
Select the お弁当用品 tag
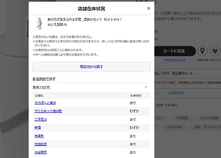coord(175,127)
